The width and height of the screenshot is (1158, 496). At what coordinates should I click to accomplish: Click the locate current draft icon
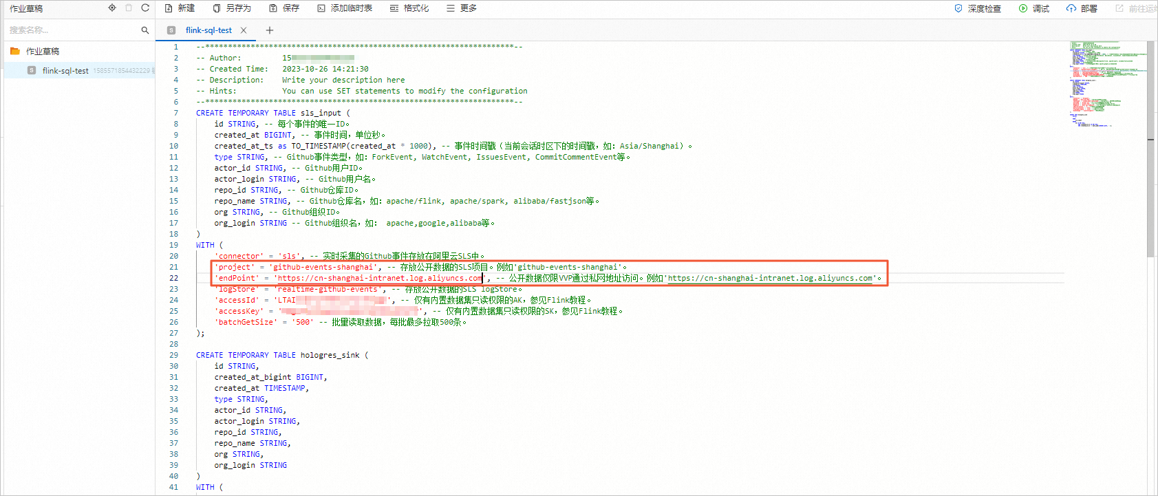click(x=112, y=8)
